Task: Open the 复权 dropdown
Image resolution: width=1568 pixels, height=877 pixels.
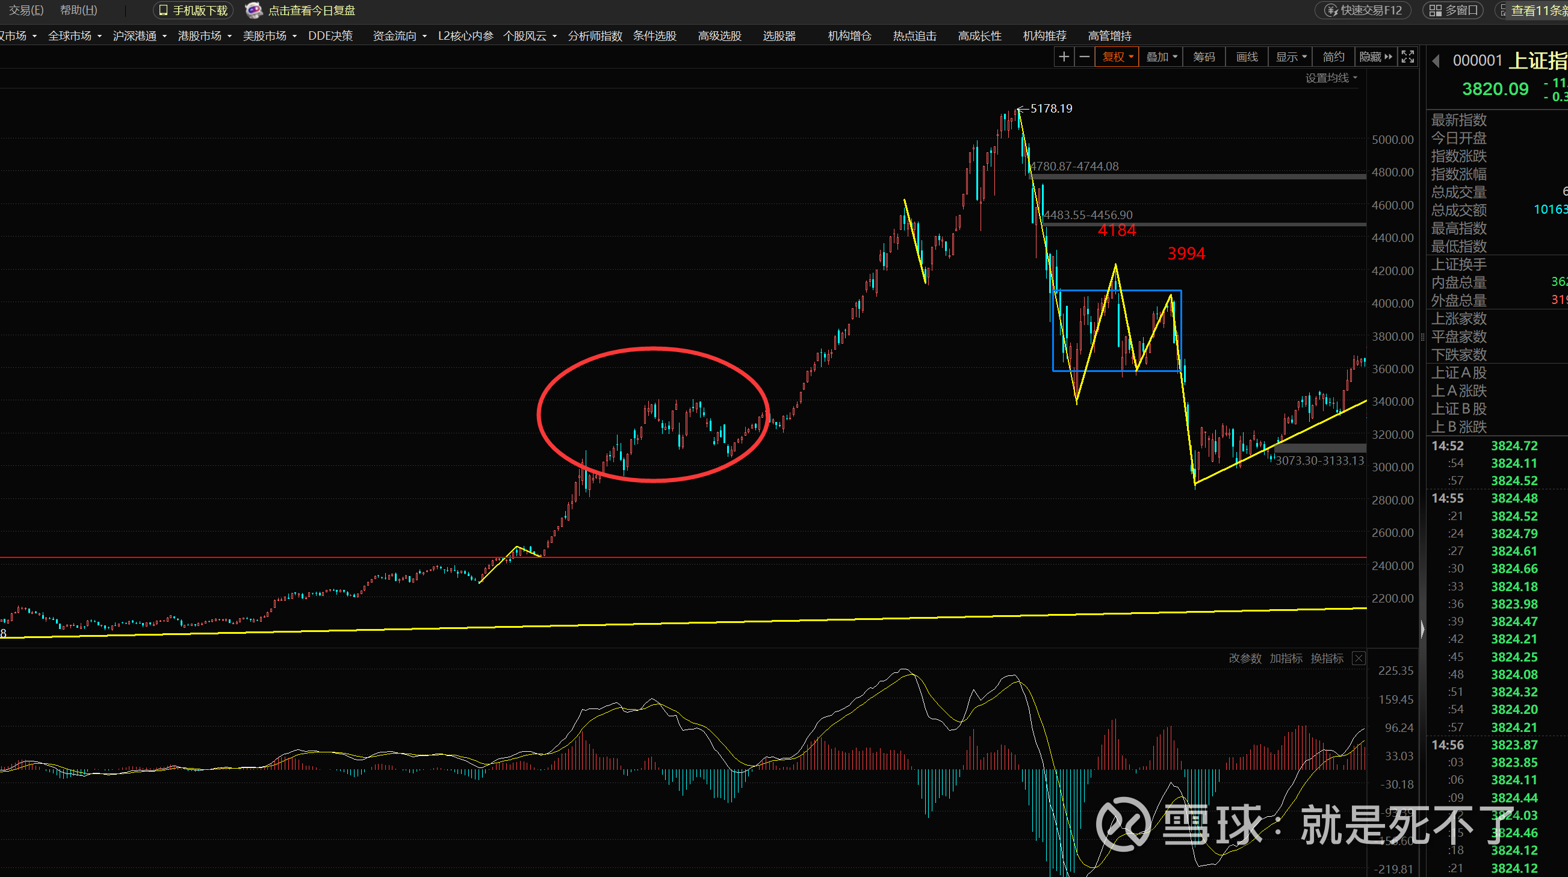Action: click(x=1117, y=57)
